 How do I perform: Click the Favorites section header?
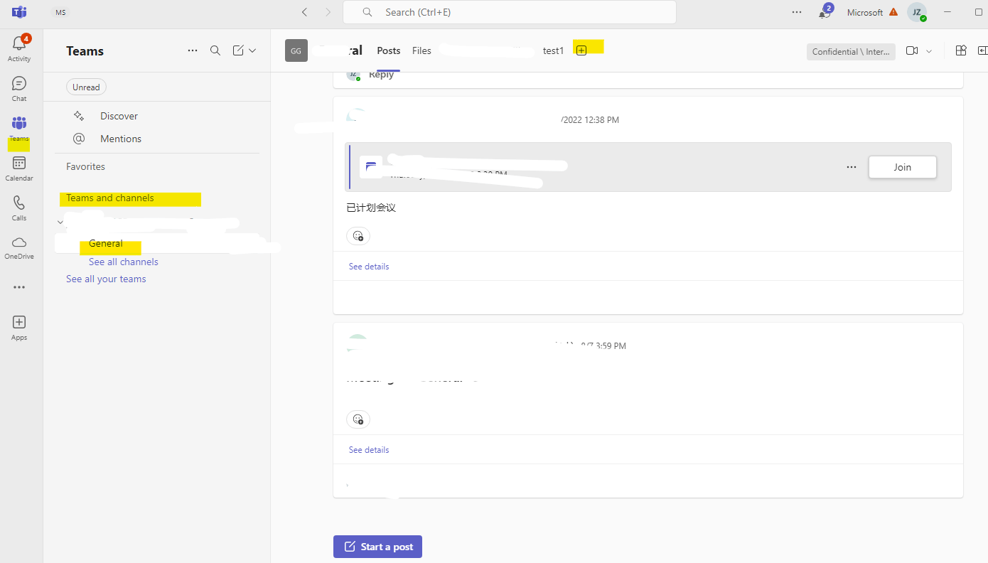pyautogui.click(x=85, y=166)
